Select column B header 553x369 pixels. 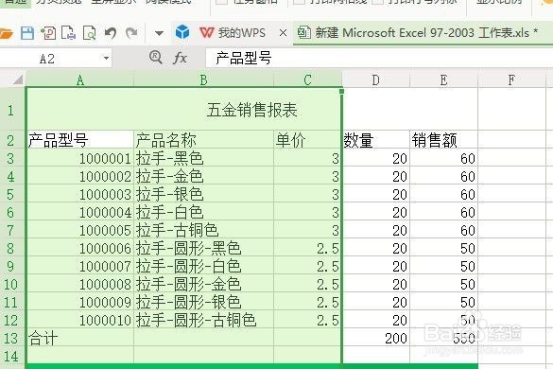click(x=203, y=79)
